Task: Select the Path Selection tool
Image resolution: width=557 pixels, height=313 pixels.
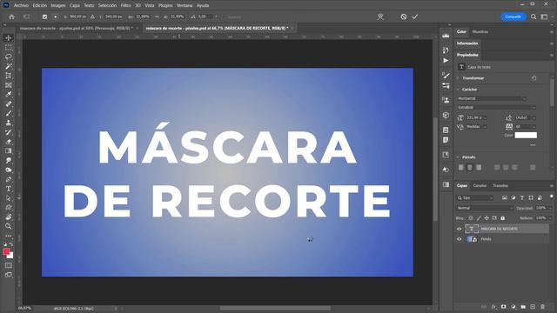Action: (x=9, y=198)
